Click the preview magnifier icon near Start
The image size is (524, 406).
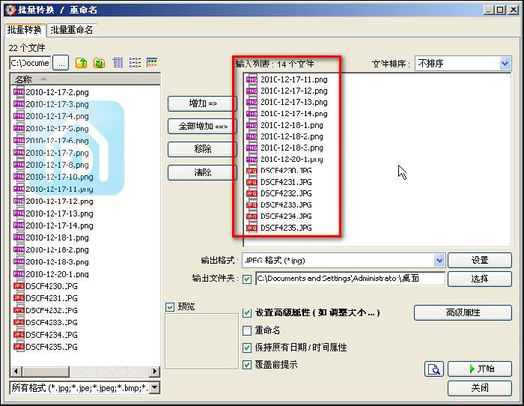click(433, 369)
